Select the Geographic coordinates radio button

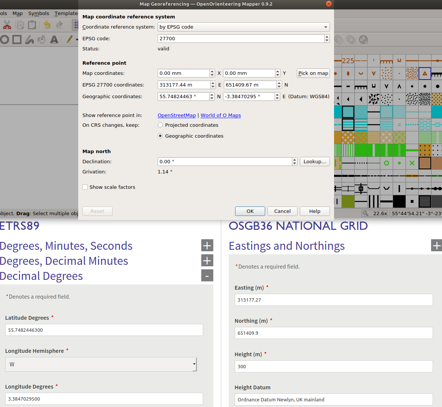tap(160, 136)
